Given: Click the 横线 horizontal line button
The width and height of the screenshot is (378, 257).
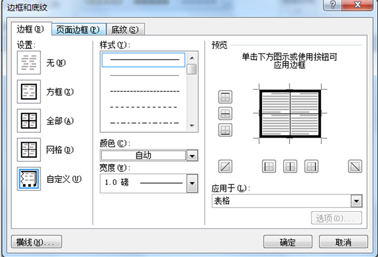Looking at the screenshot, I should (x=36, y=242).
